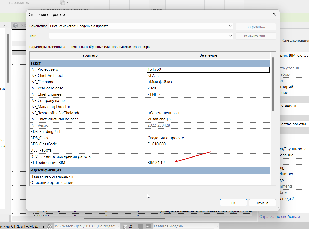The height and width of the screenshot is (229, 309).
Task: Click the Название организации value cell
Action: click(x=208, y=176)
